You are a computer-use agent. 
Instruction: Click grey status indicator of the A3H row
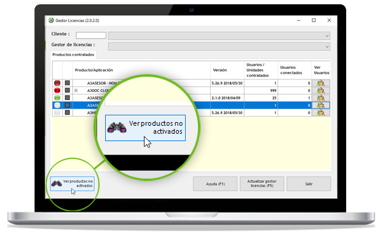57,113
